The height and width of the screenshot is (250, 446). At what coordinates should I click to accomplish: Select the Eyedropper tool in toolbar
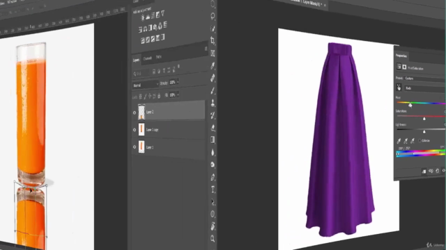(x=213, y=66)
